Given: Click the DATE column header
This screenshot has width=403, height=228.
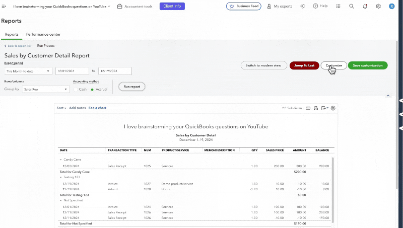Looking at the screenshot, I should (x=63, y=150).
